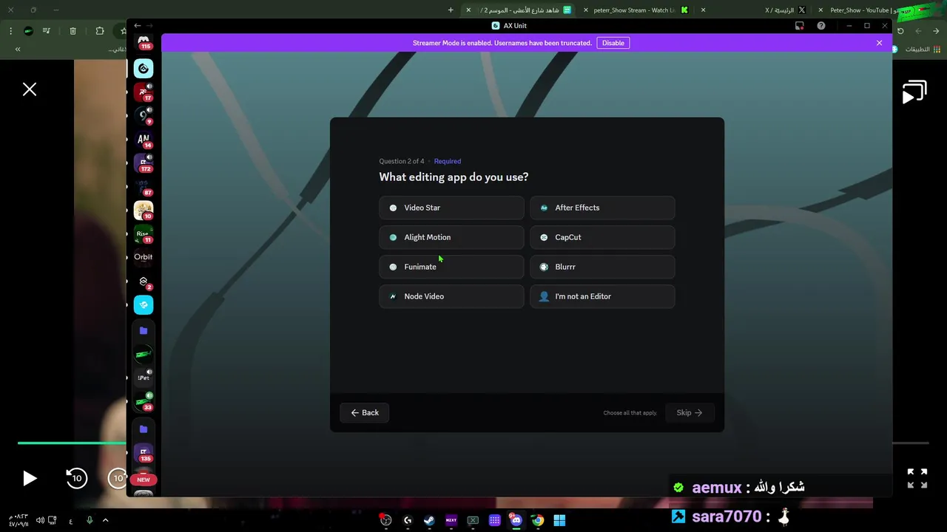Click the NEW mentions indicator

[144, 480]
